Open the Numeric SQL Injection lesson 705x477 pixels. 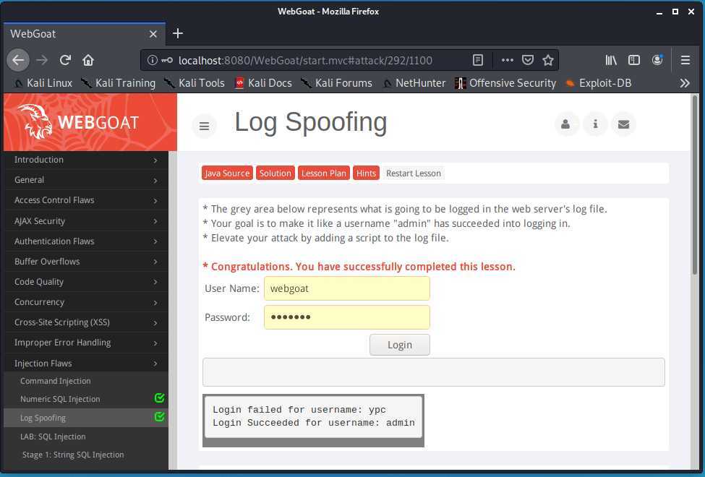click(x=60, y=399)
